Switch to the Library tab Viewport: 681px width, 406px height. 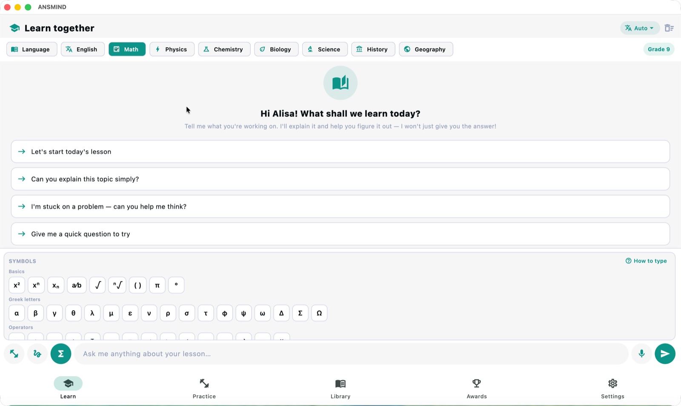340,388
